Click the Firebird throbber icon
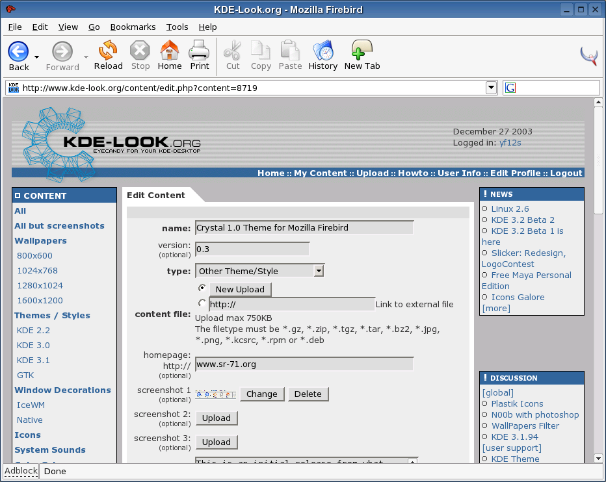Image resolution: width=606 pixels, height=482 pixels. (x=589, y=56)
